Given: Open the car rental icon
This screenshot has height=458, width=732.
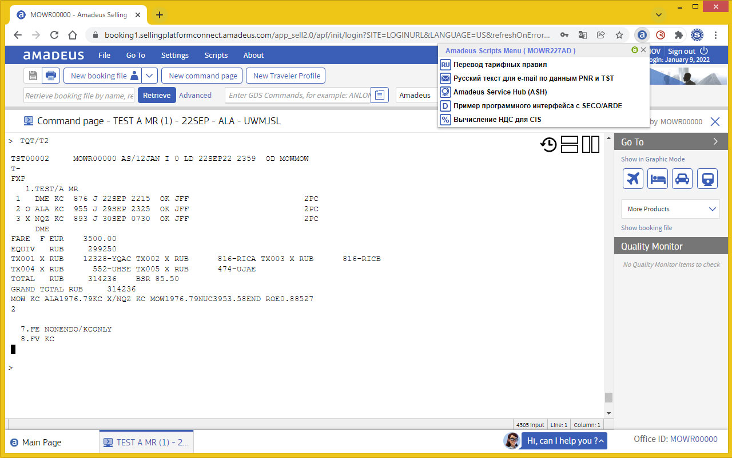Looking at the screenshot, I should (x=682, y=179).
